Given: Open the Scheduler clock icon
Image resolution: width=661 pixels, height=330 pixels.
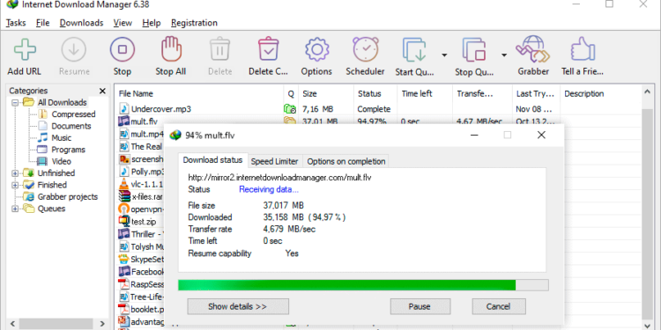Looking at the screenshot, I should click(365, 49).
